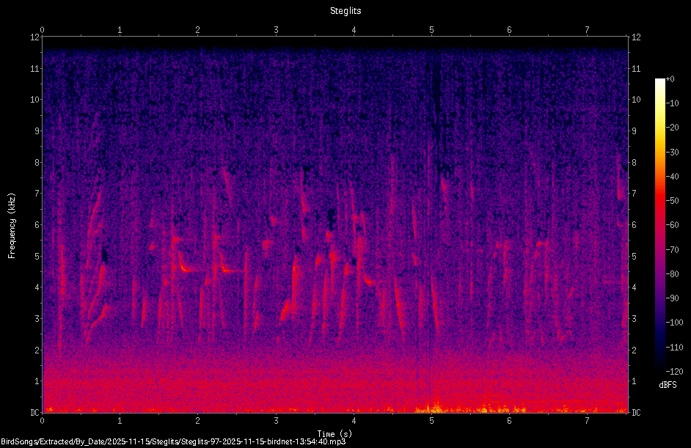Image resolution: width=691 pixels, height=448 pixels.
Task: Click the Frequency (kHz) axis label
Action: (x=12, y=225)
